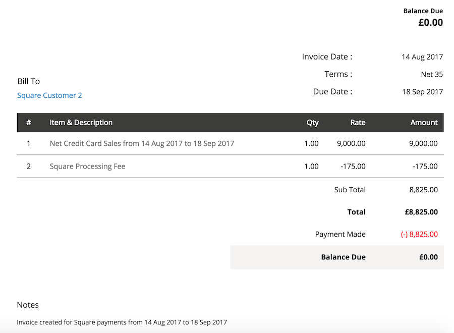Click the bold Total amount £8,825.00
Screen dimensions: 454x333
click(421, 212)
